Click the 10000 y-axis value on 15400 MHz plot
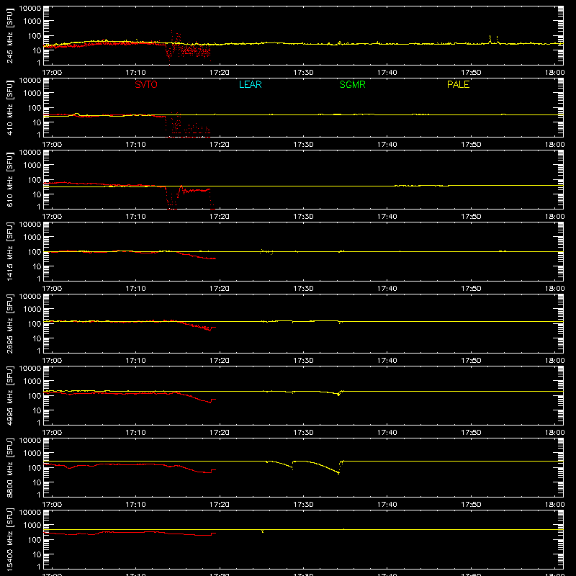The height and width of the screenshot is (576, 576). [x=30, y=512]
